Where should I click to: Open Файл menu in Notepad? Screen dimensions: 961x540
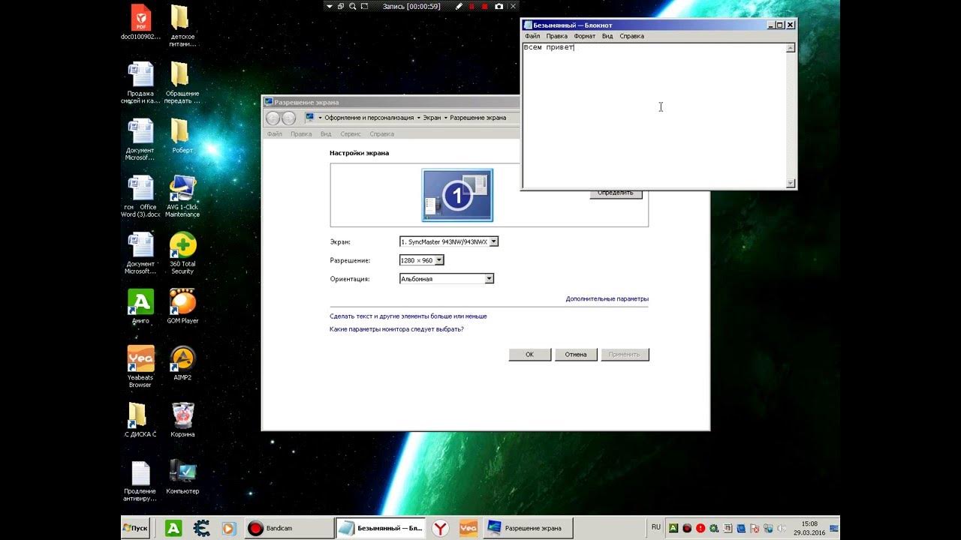(x=532, y=36)
